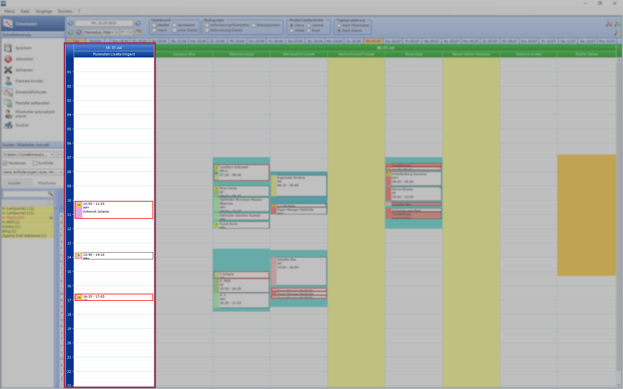Jump to Mo. 29.06 in date strip
The image size is (623, 389).
(335, 41)
